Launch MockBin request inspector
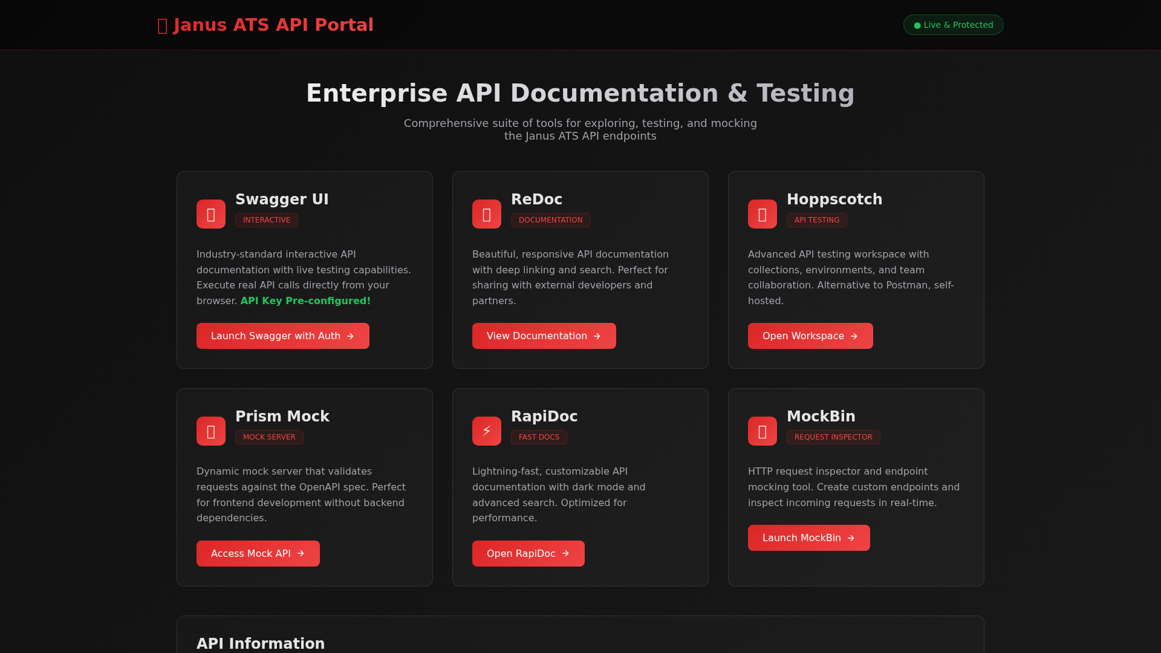Image resolution: width=1161 pixels, height=653 pixels. (808, 538)
